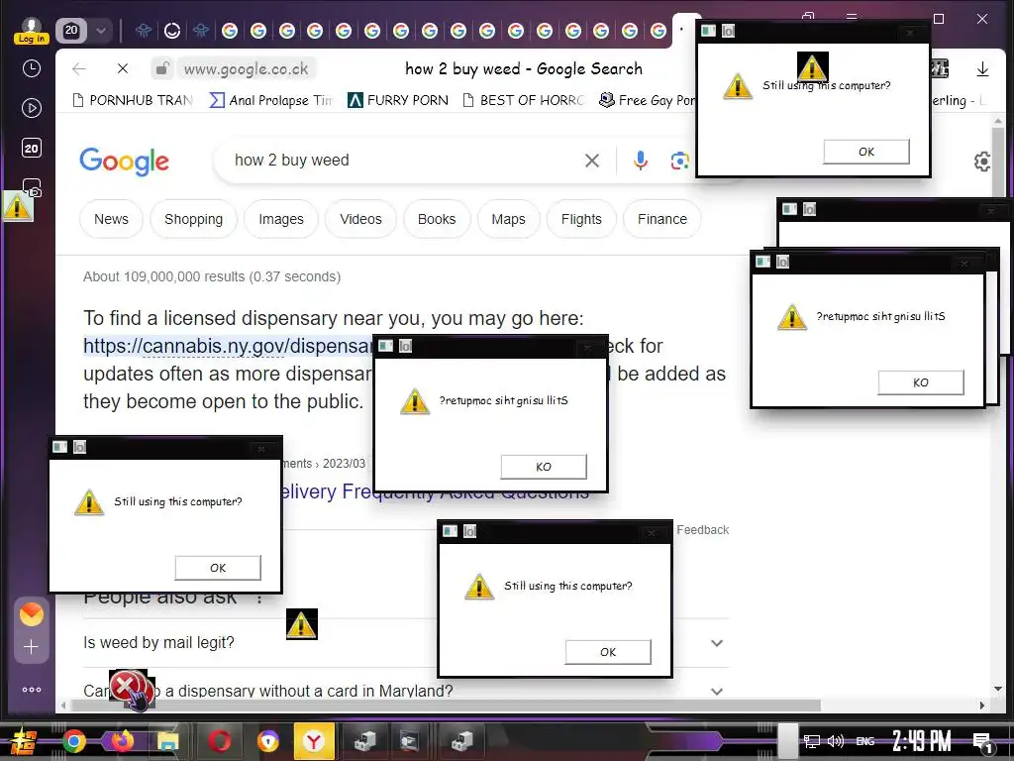Select the Images filter
The image size is (1014, 761).
click(281, 219)
